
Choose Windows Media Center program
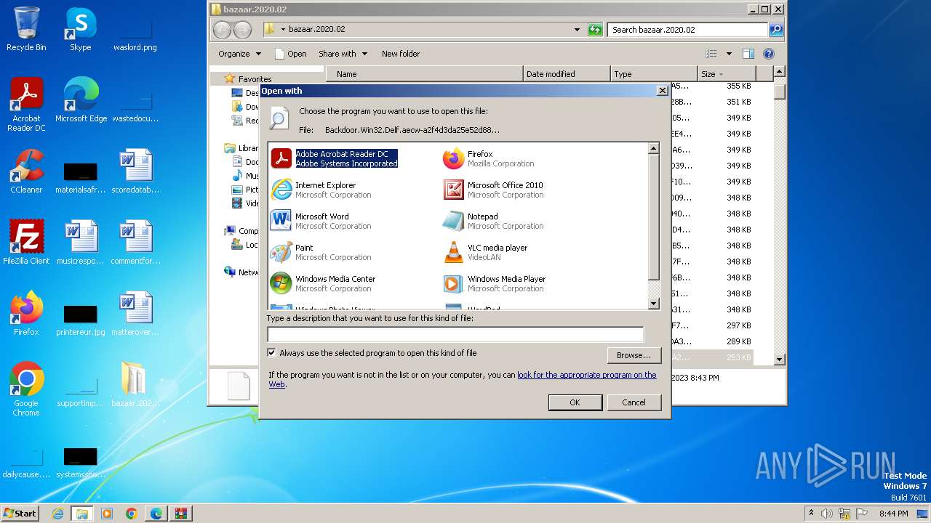(x=323, y=283)
